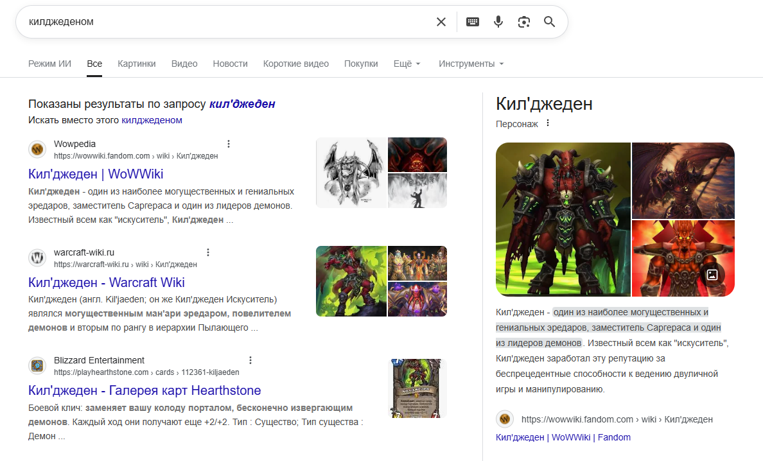
Task: Open the three-dot menu for Wowpedia result
Action: (229, 144)
